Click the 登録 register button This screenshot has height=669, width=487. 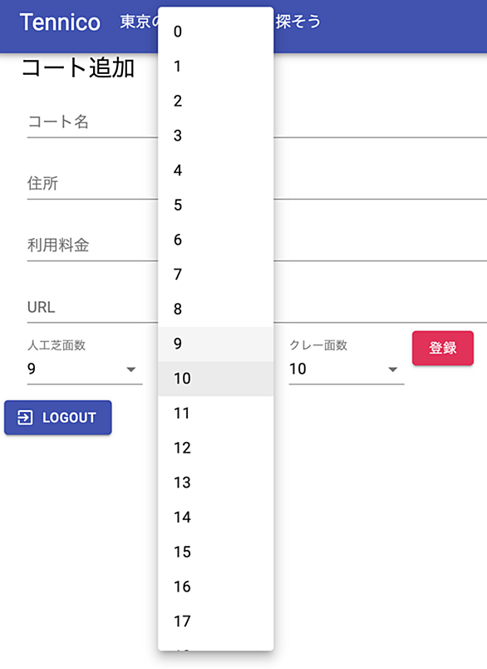click(x=443, y=348)
